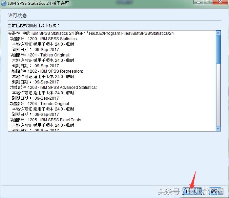Screen dimensions: 229x198
Task: Maximize the SPSS licensing window
Action: coord(208,2)
